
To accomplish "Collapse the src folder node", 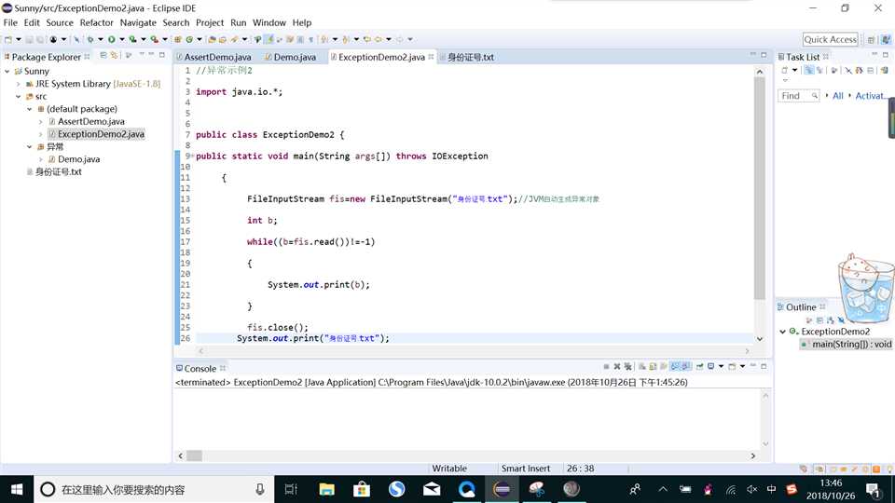I will click(19, 96).
